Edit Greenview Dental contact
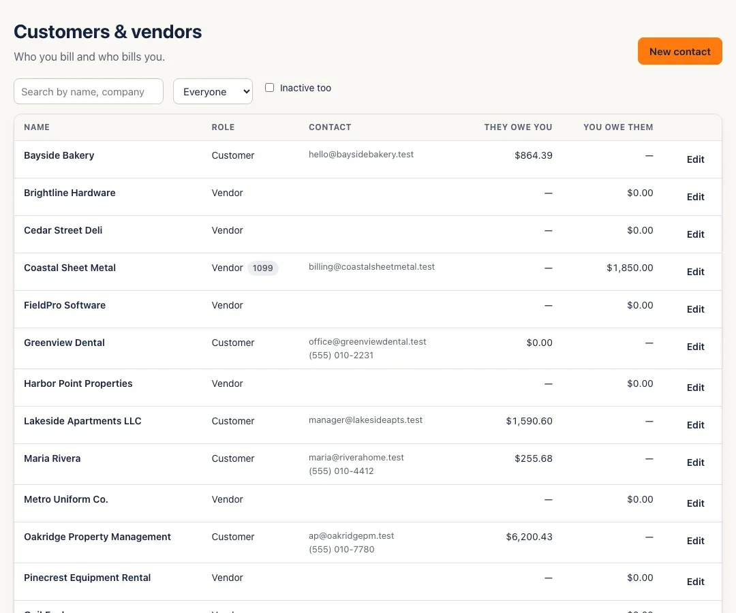The width and height of the screenshot is (736, 613). click(x=695, y=347)
